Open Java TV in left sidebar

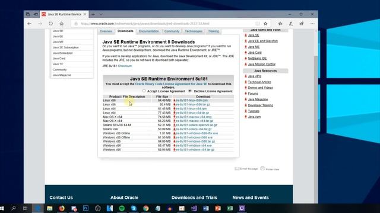(58, 64)
